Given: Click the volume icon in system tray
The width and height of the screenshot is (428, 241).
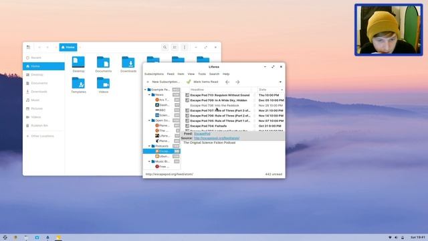Looking at the screenshot, I should (396, 238).
